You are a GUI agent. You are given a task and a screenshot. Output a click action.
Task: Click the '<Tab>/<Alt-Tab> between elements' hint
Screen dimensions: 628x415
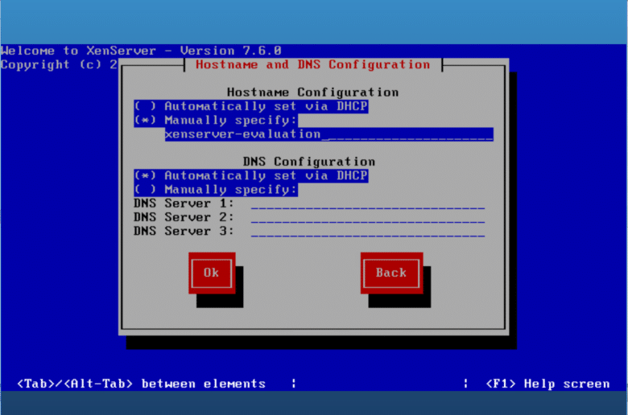click(x=142, y=384)
